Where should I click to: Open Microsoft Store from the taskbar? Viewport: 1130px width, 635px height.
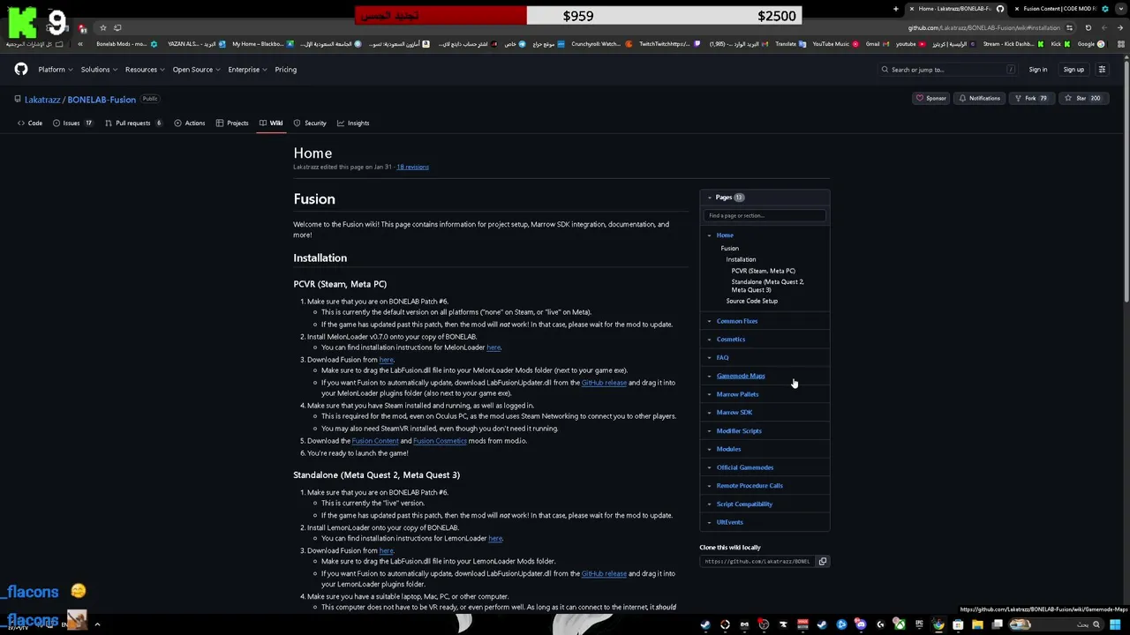(958, 624)
